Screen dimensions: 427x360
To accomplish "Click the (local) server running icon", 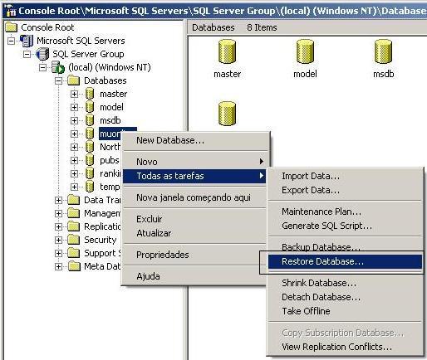I will pyautogui.click(x=58, y=67).
